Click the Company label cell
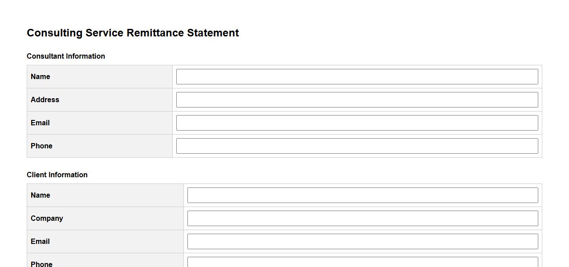This screenshot has height=267, width=569. tap(47, 218)
